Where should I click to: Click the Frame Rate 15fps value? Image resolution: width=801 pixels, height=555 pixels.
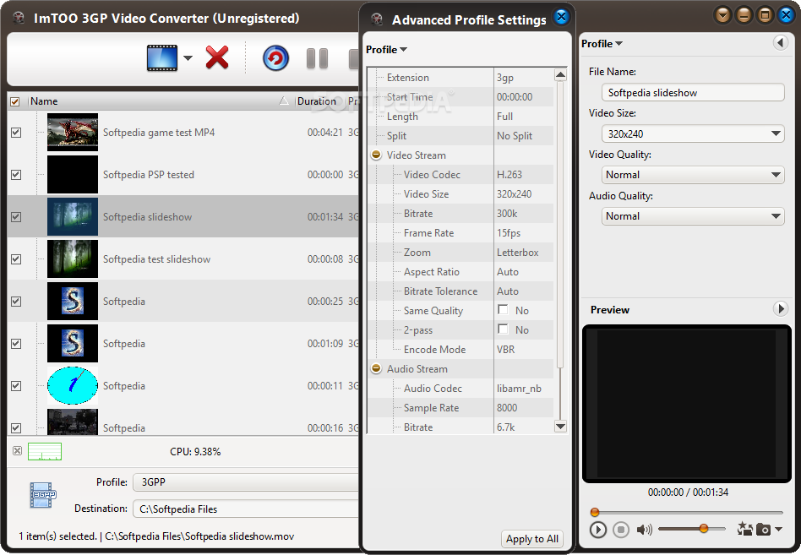point(509,233)
